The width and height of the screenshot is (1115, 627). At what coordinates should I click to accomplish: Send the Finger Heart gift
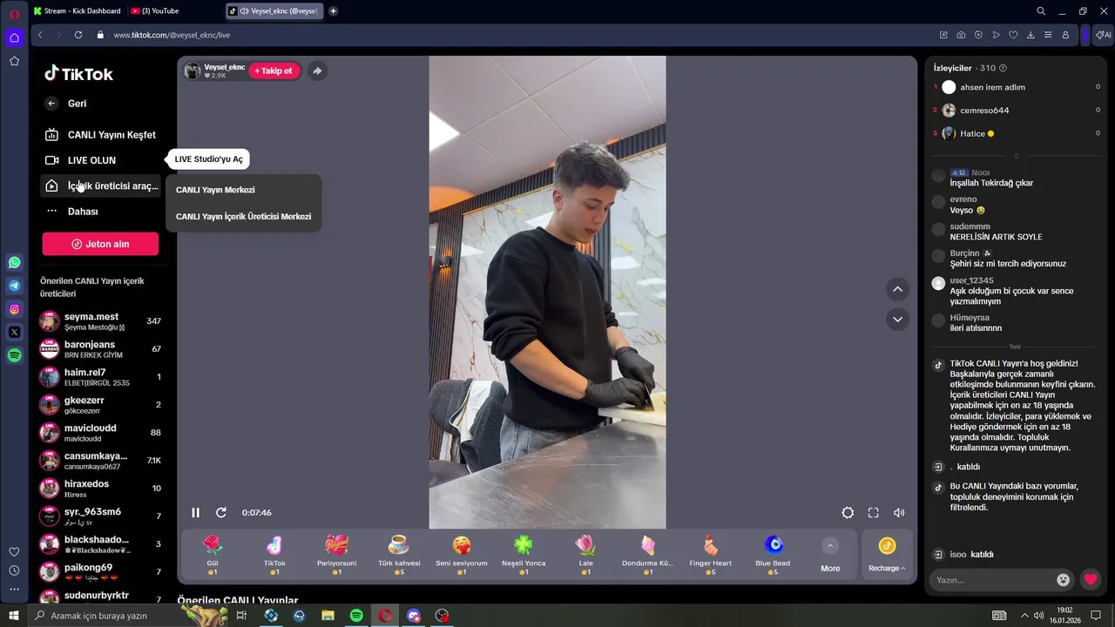tap(710, 554)
